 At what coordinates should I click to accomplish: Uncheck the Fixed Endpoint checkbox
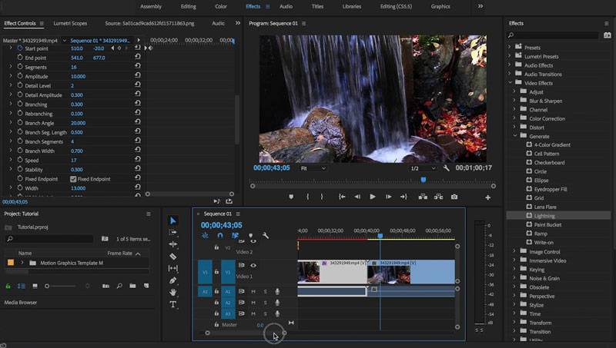(x=74, y=179)
